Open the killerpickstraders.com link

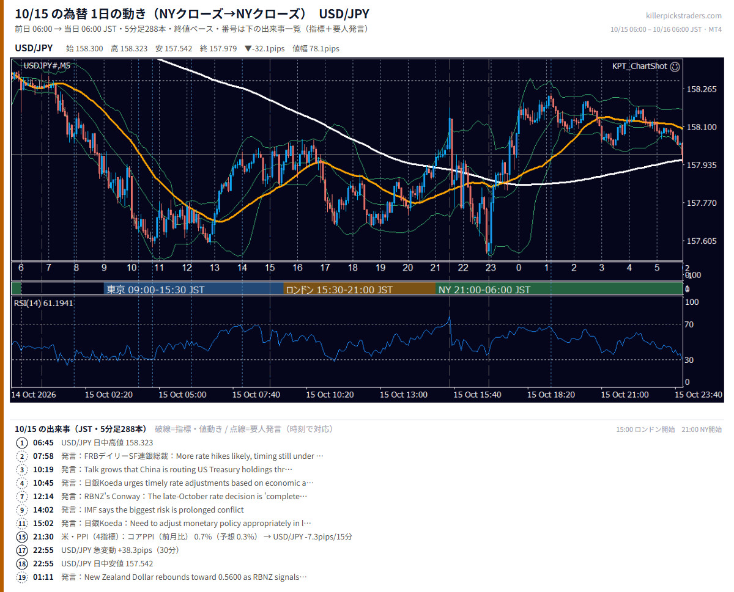click(x=683, y=16)
